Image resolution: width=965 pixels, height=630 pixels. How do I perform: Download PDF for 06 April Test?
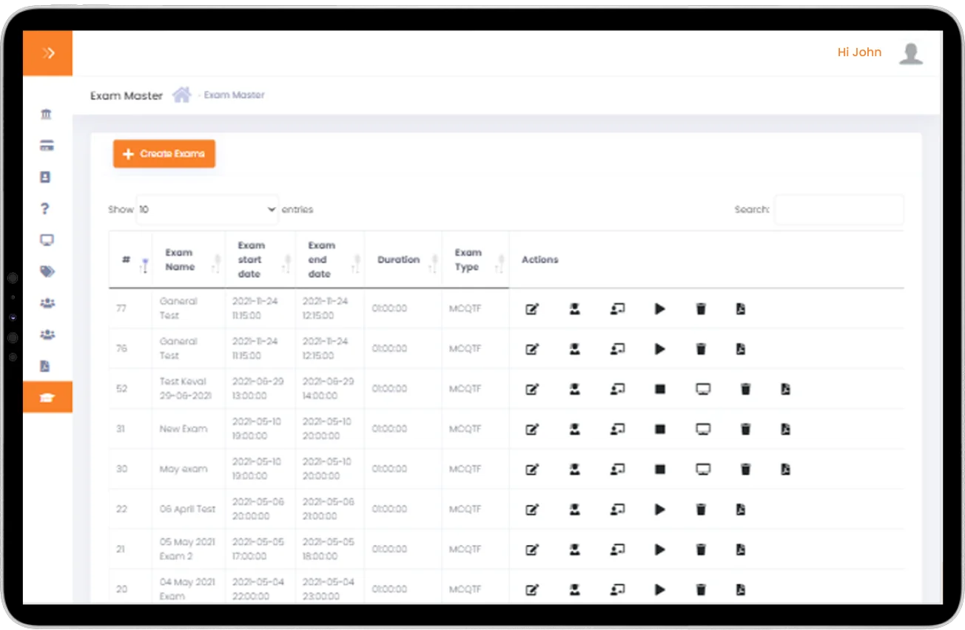(x=740, y=509)
